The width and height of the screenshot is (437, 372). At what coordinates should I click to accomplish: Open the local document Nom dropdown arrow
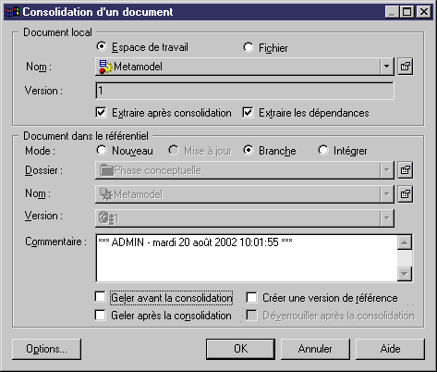(x=386, y=67)
